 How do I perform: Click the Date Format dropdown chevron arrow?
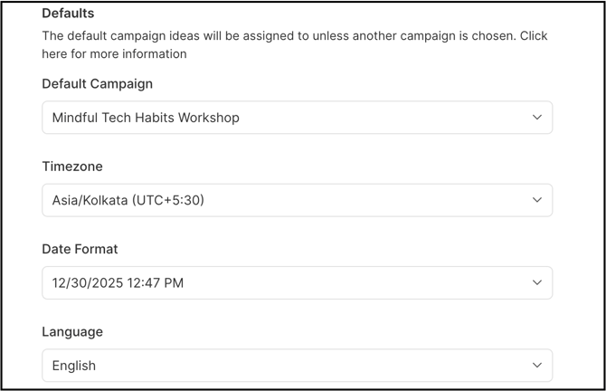click(536, 282)
